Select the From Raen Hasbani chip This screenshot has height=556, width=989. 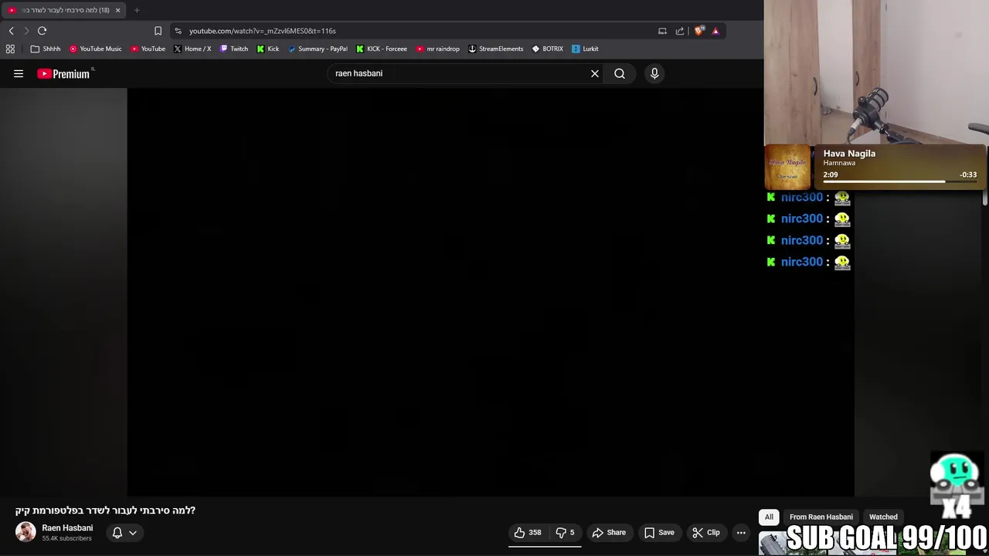point(821,517)
